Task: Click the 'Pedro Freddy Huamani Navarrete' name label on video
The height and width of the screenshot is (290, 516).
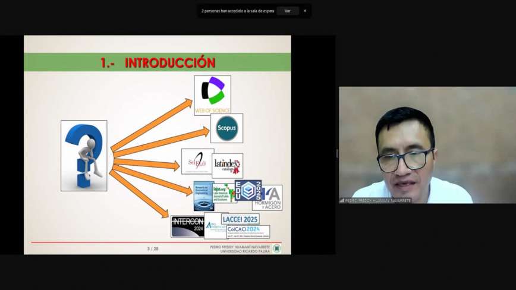Action: click(378, 200)
